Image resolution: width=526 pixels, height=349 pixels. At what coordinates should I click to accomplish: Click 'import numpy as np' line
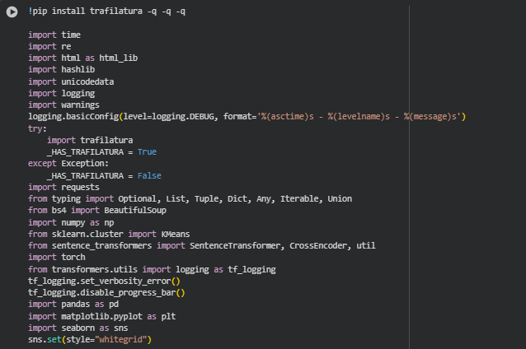coord(68,222)
